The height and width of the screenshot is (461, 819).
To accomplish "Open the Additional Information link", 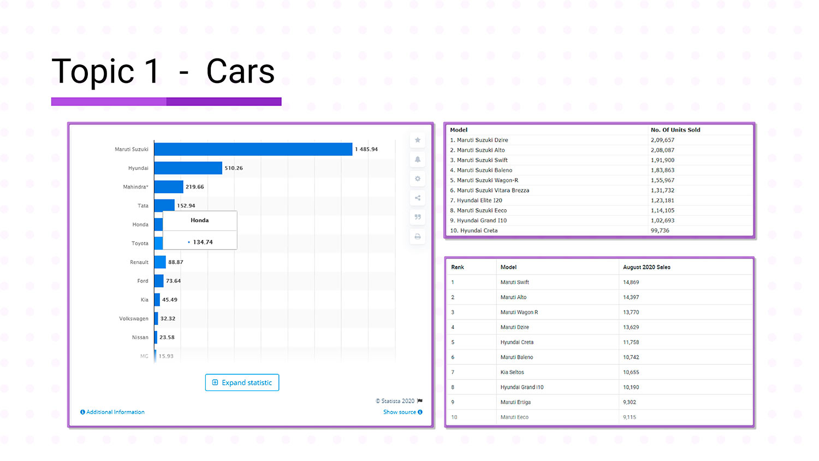I will [x=112, y=412].
